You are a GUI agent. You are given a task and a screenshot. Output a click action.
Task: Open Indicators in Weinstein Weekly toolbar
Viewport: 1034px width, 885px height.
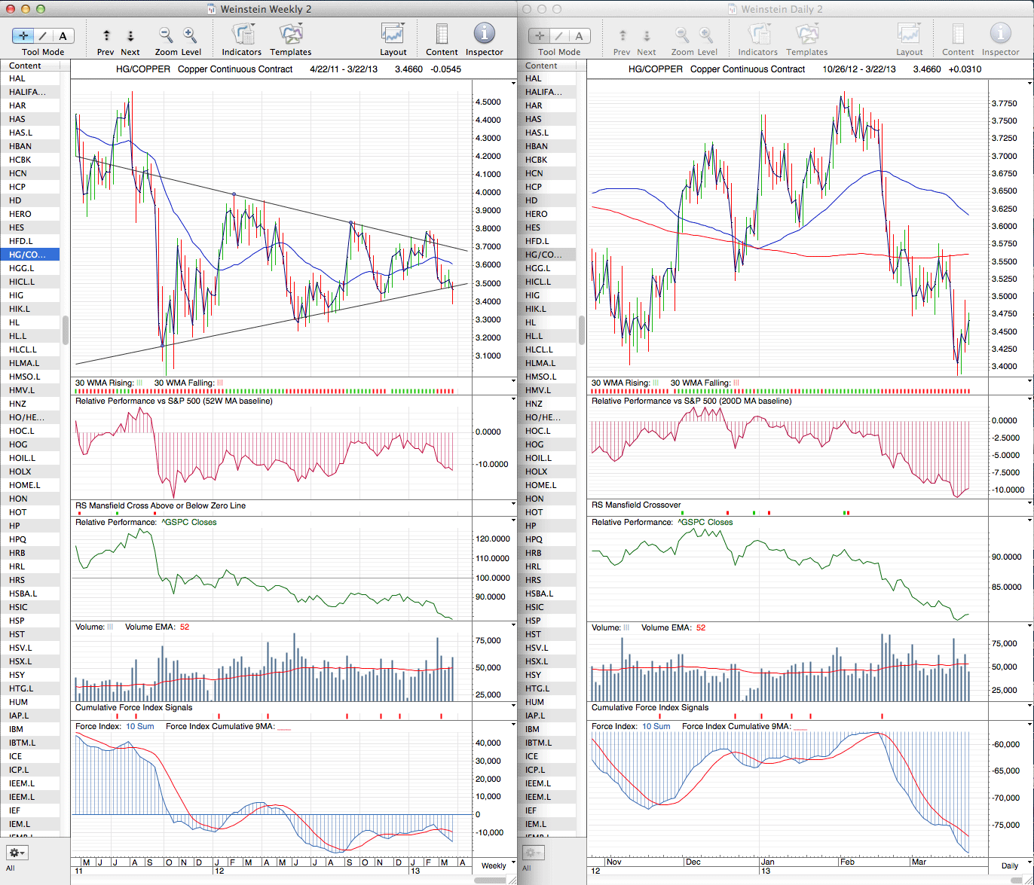click(241, 35)
